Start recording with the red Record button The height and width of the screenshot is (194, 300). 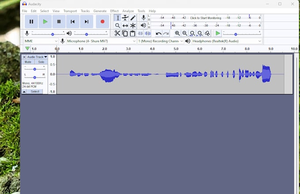click(102, 22)
